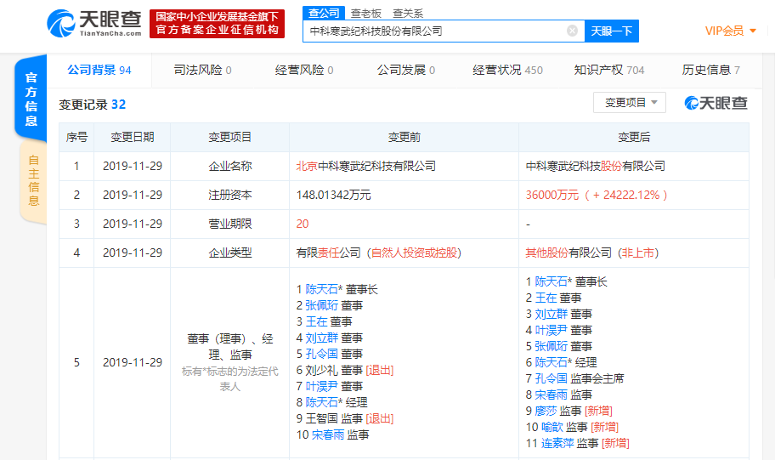The image size is (775, 460).
Task: Click the 天眼一下 search button
Action: click(611, 31)
